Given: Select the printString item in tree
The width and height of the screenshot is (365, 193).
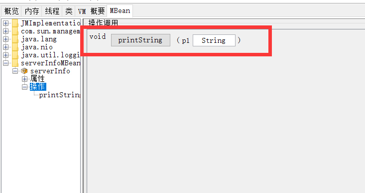Looking at the screenshot, I should pyautogui.click(x=60, y=95).
